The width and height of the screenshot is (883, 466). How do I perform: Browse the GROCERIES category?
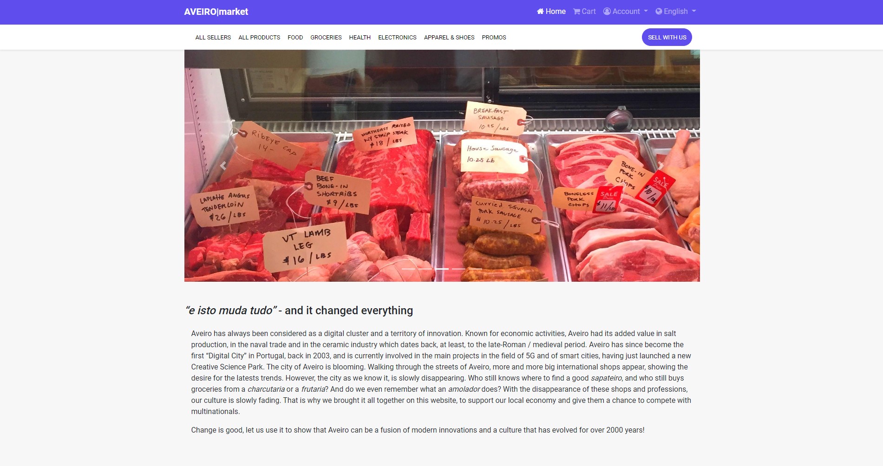click(x=326, y=38)
